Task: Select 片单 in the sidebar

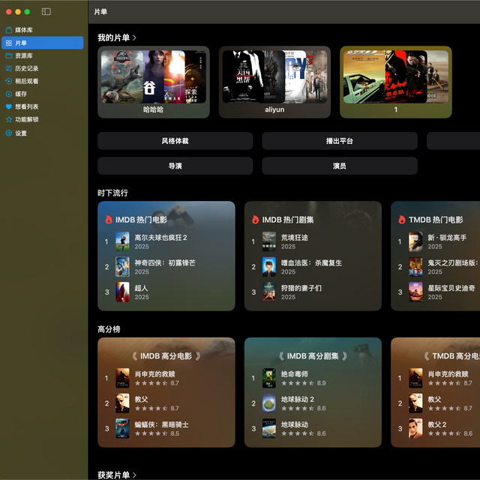Action: click(x=43, y=43)
